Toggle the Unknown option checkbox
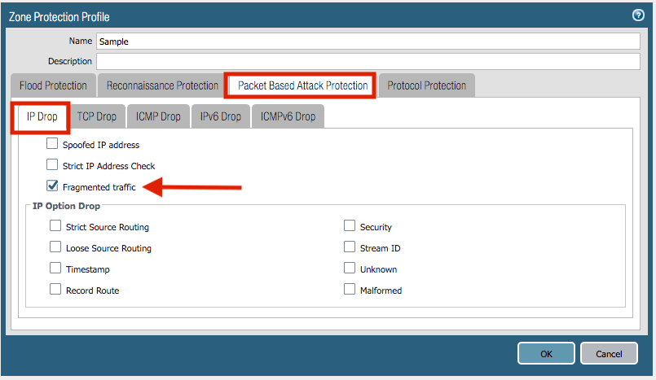656x380 pixels. [350, 268]
